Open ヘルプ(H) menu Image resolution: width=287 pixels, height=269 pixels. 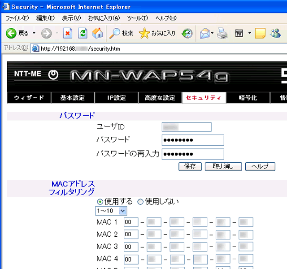click(166, 18)
